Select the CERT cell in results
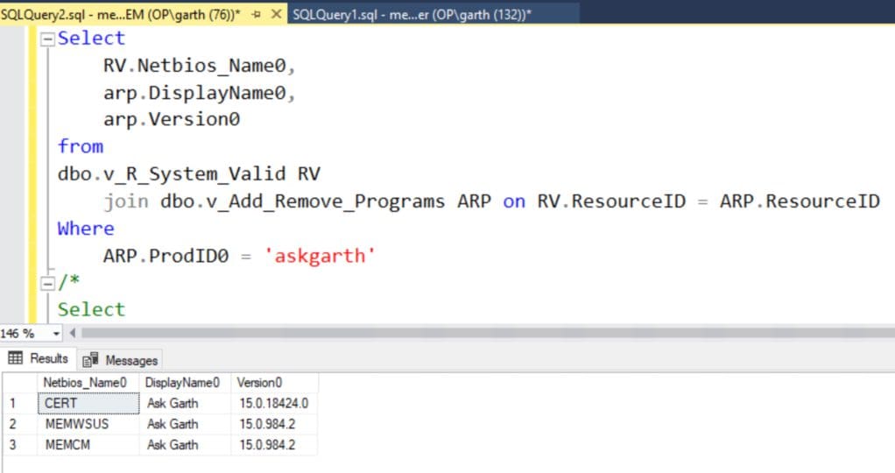 (x=88, y=403)
